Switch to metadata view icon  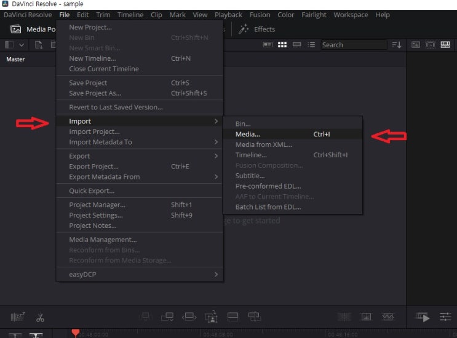pos(268,44)
